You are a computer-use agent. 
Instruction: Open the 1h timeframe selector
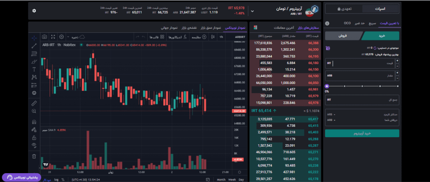[x=221, y=37]
